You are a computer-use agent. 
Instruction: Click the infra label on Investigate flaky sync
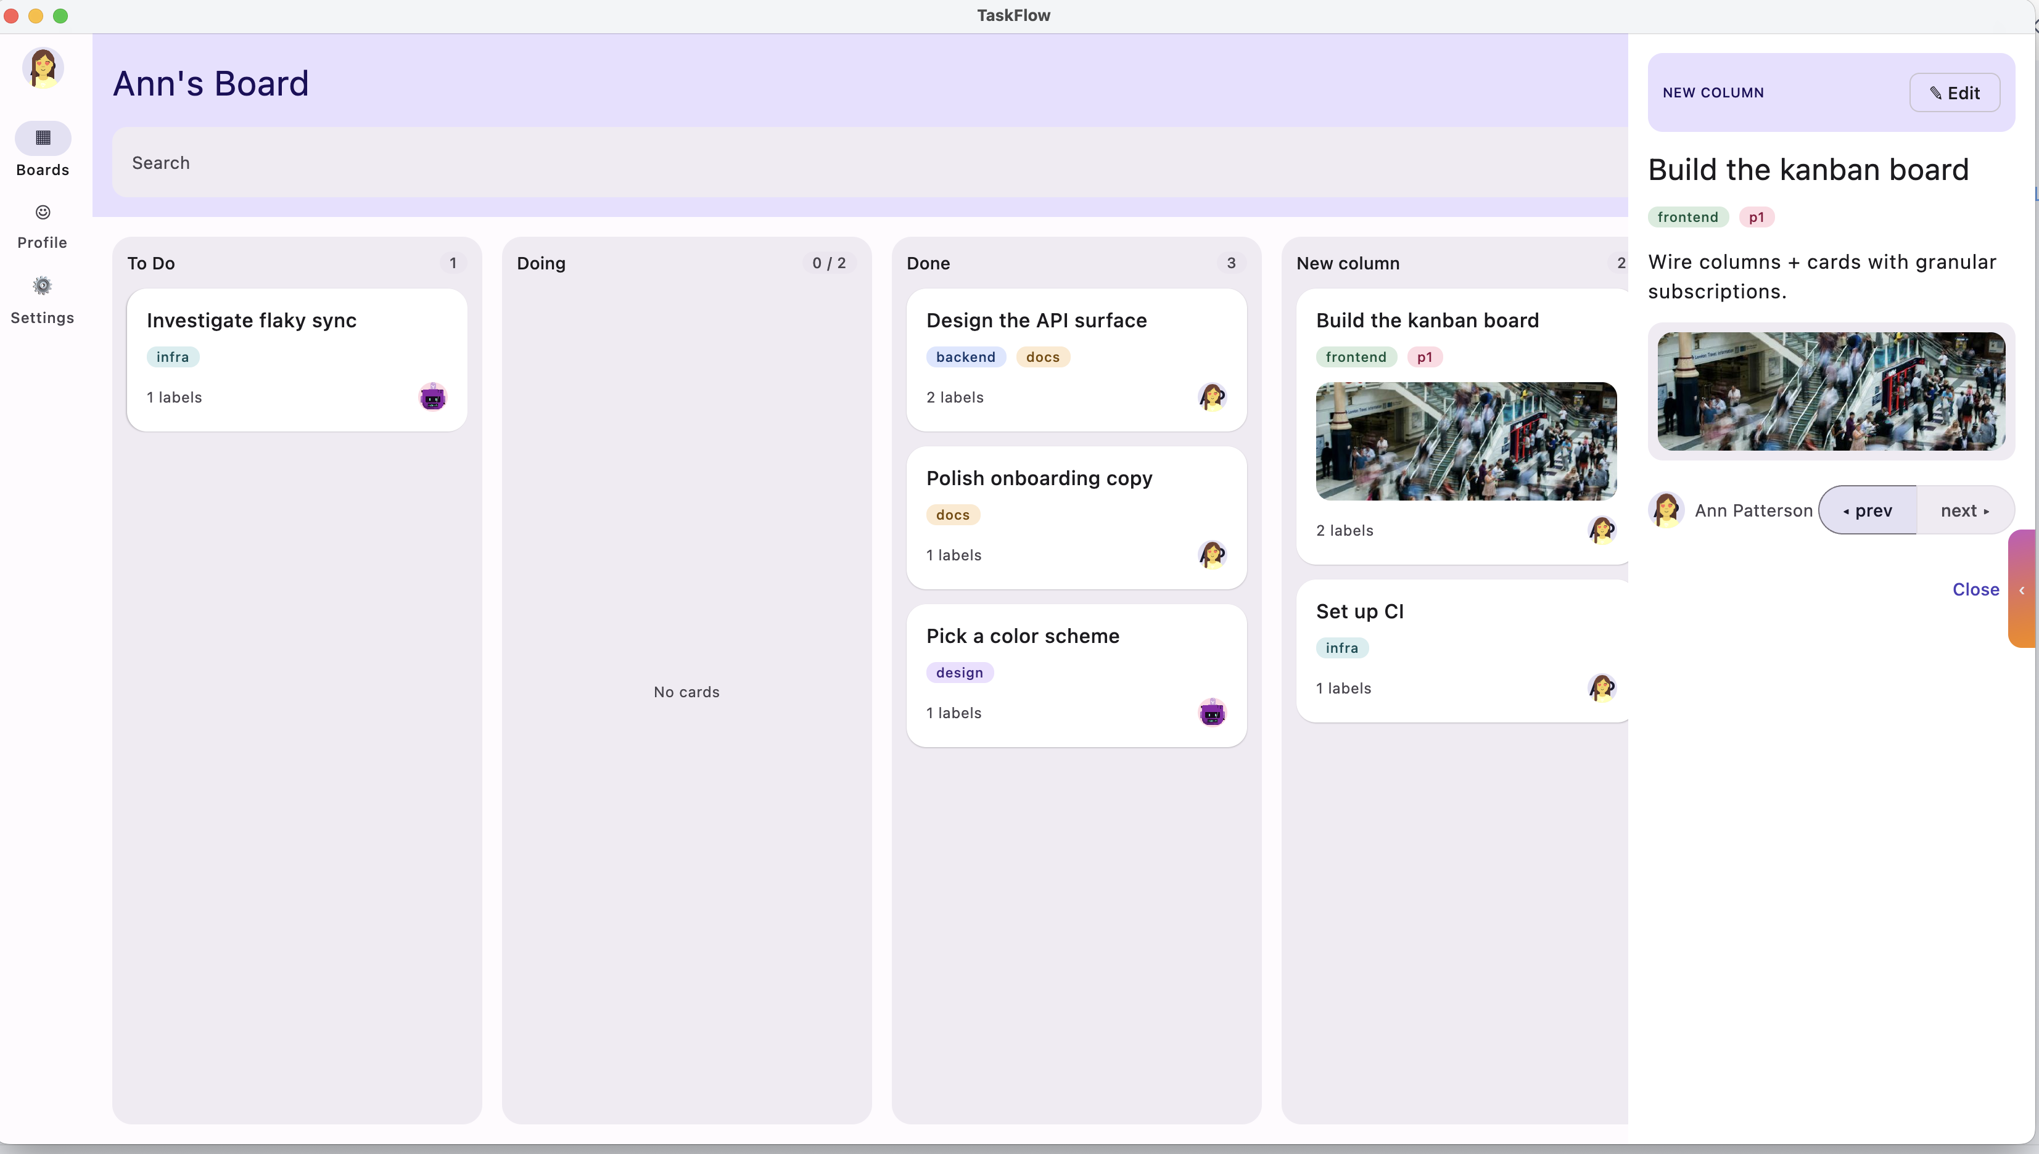click(x=173, y=357)
